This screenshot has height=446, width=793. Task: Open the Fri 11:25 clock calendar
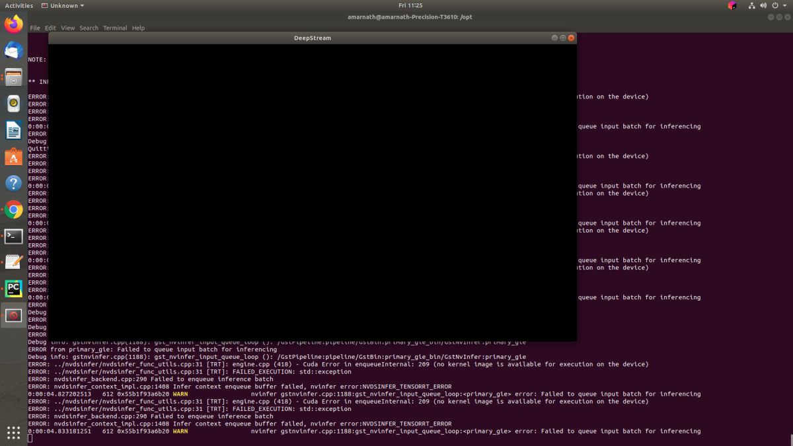pos(410,5)
